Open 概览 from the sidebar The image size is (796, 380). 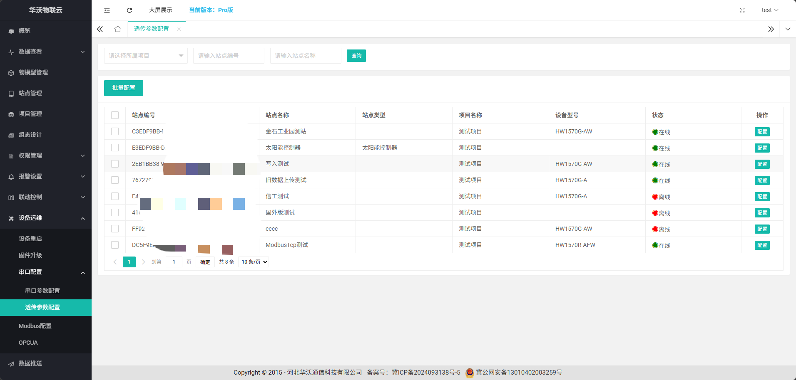[x=25, y=31]
